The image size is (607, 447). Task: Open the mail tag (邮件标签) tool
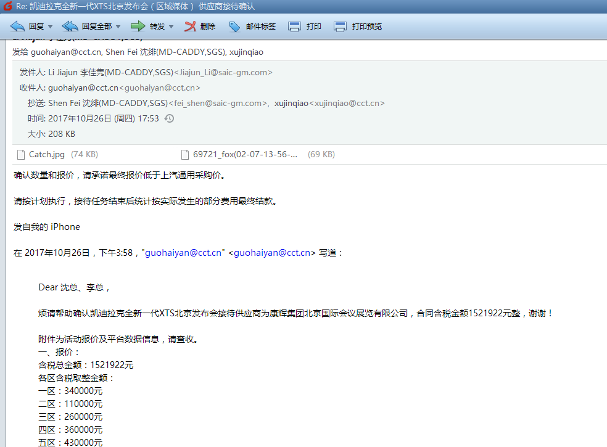point(235,27)
